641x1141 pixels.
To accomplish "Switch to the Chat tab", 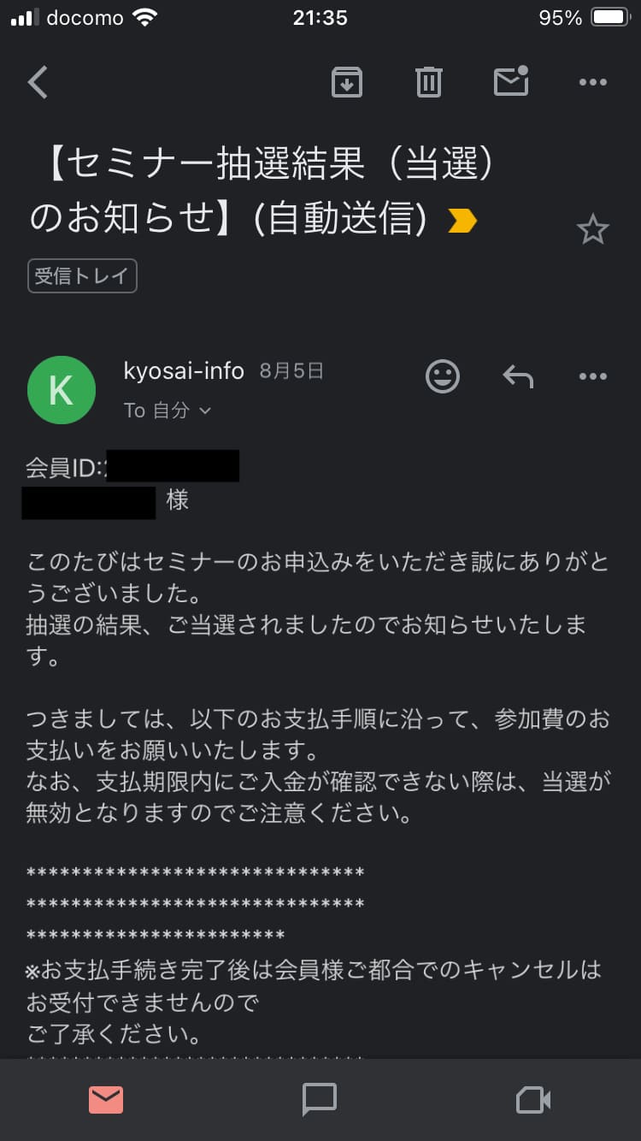I will pos(320,1100).
